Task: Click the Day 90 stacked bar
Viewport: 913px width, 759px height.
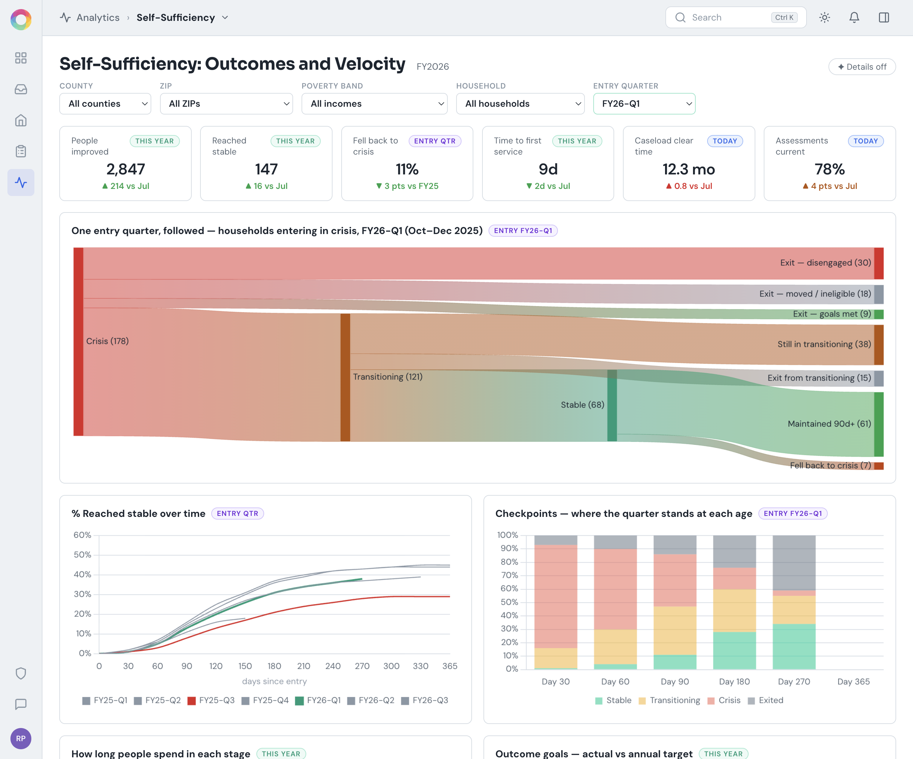Action: point(675,602)
